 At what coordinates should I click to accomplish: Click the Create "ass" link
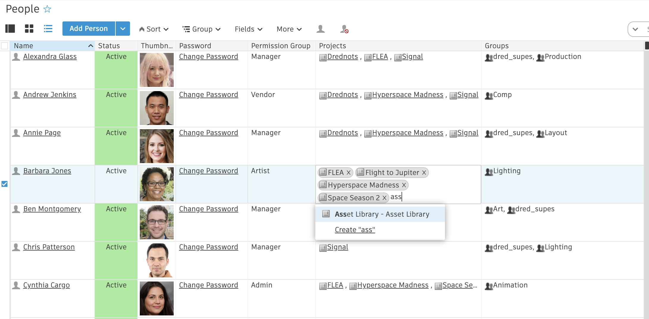coord(355,230)
